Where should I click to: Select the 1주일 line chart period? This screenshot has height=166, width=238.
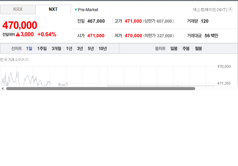point(42,48)
